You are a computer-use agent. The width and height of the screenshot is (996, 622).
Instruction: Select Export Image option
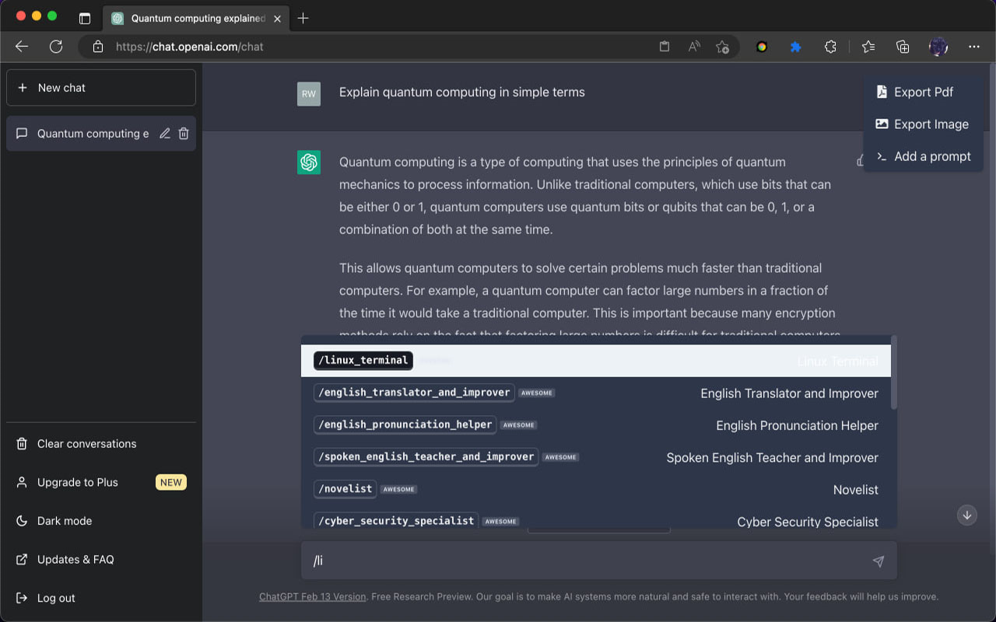click(x=923, y=124)
